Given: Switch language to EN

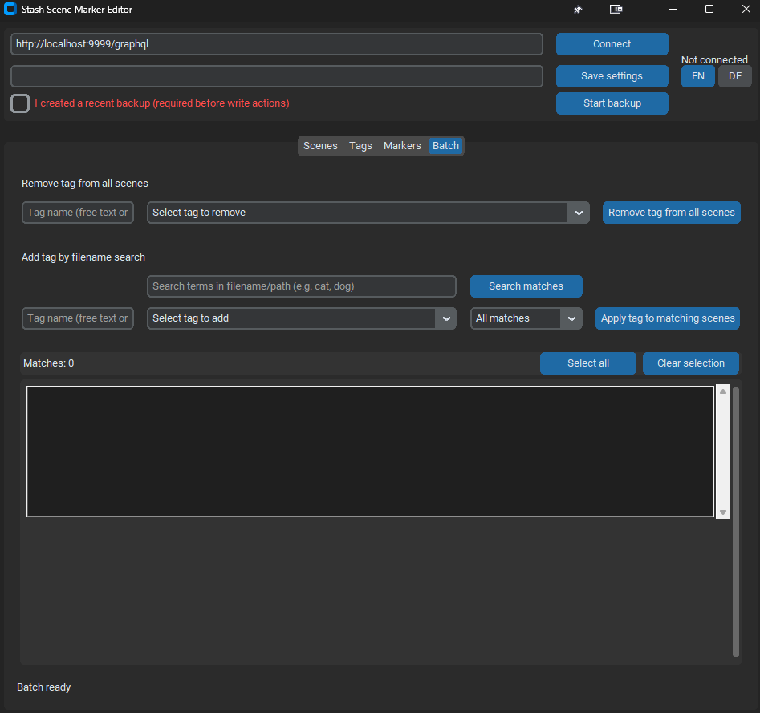Looking at the screenshot, I should click(x=697, y=76).
